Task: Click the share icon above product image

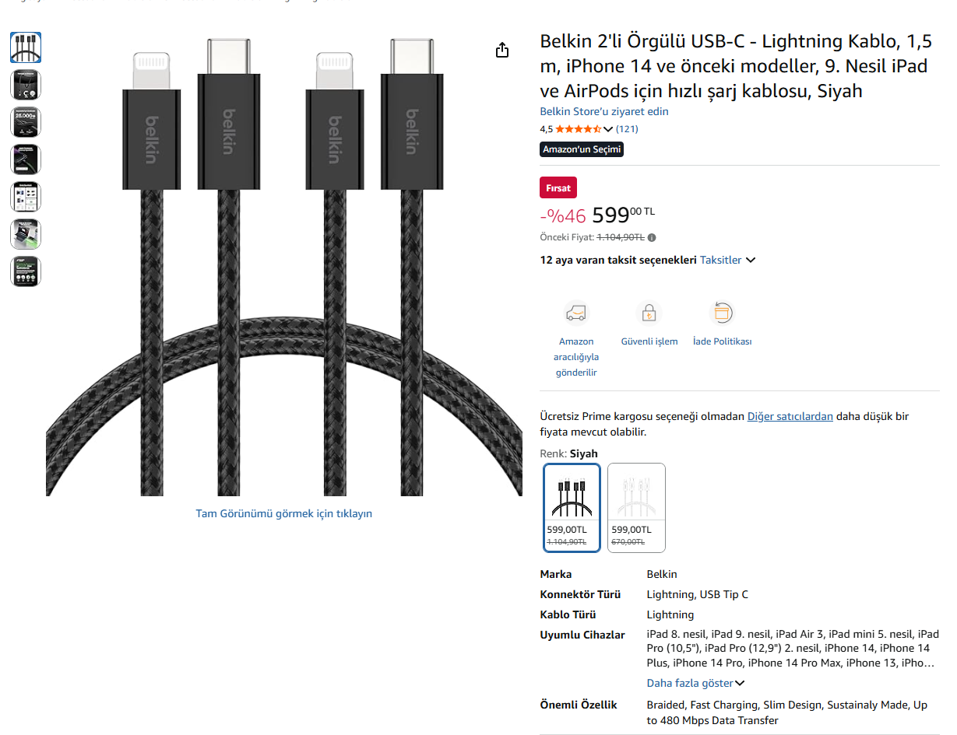Action: pos(502,51)
